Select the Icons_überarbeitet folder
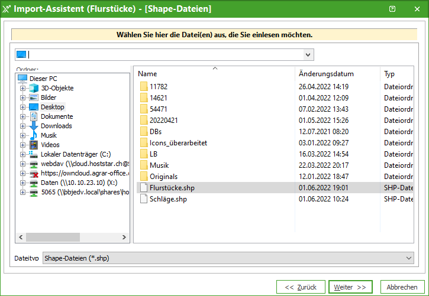The height and width of the screenshot is (296, 429). pyautogui.click(x=178, y=143)
